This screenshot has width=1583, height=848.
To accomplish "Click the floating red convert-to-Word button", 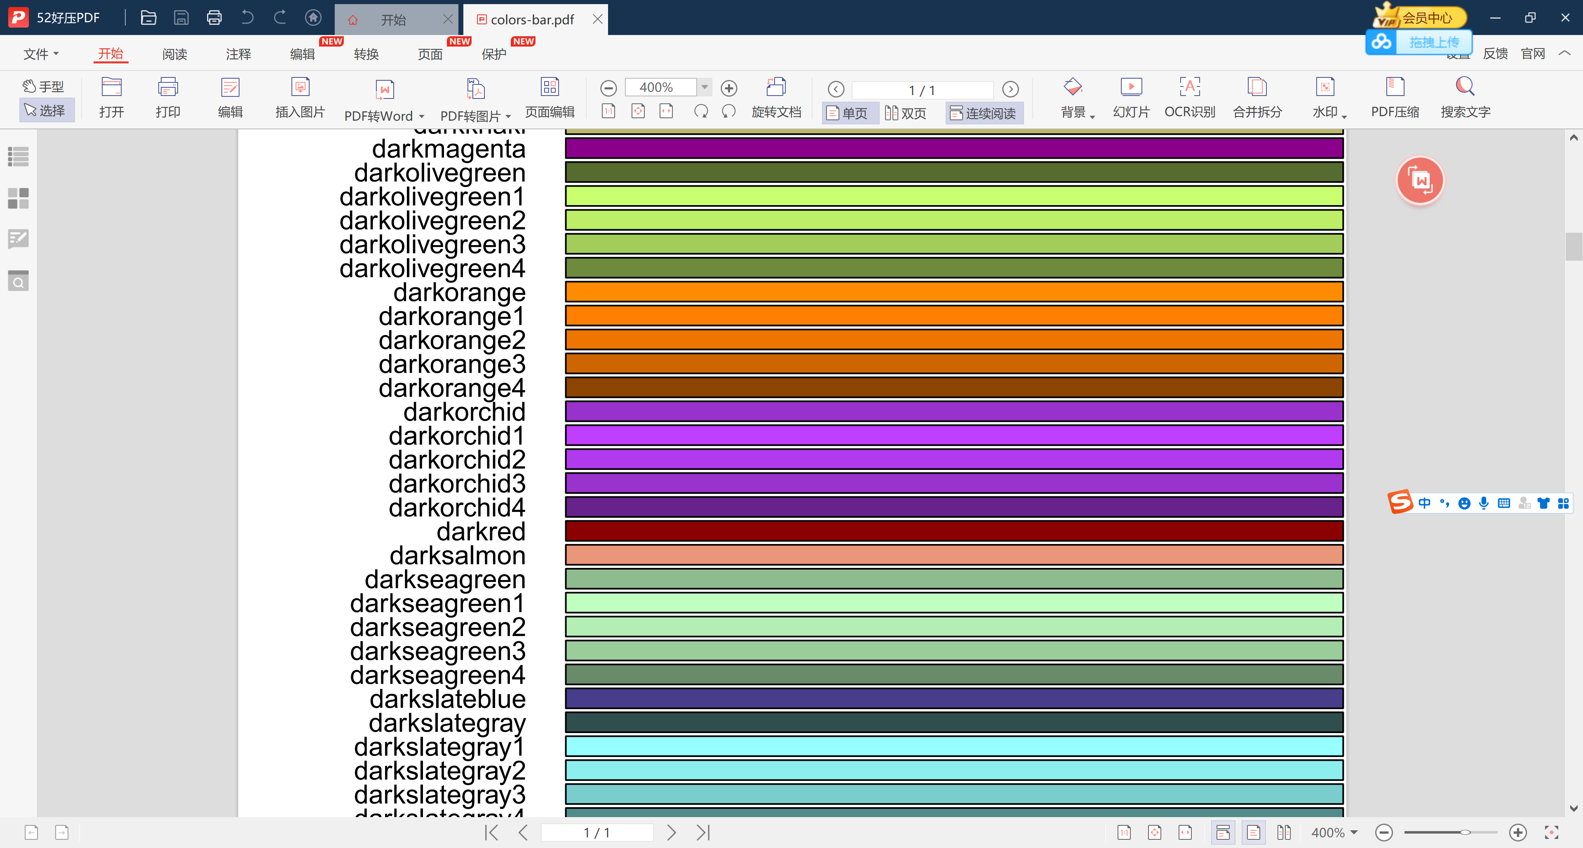I will click(x=1419, y=180).
